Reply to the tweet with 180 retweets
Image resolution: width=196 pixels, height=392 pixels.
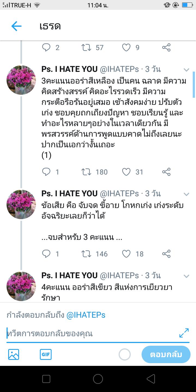click(x=47, y=172)
